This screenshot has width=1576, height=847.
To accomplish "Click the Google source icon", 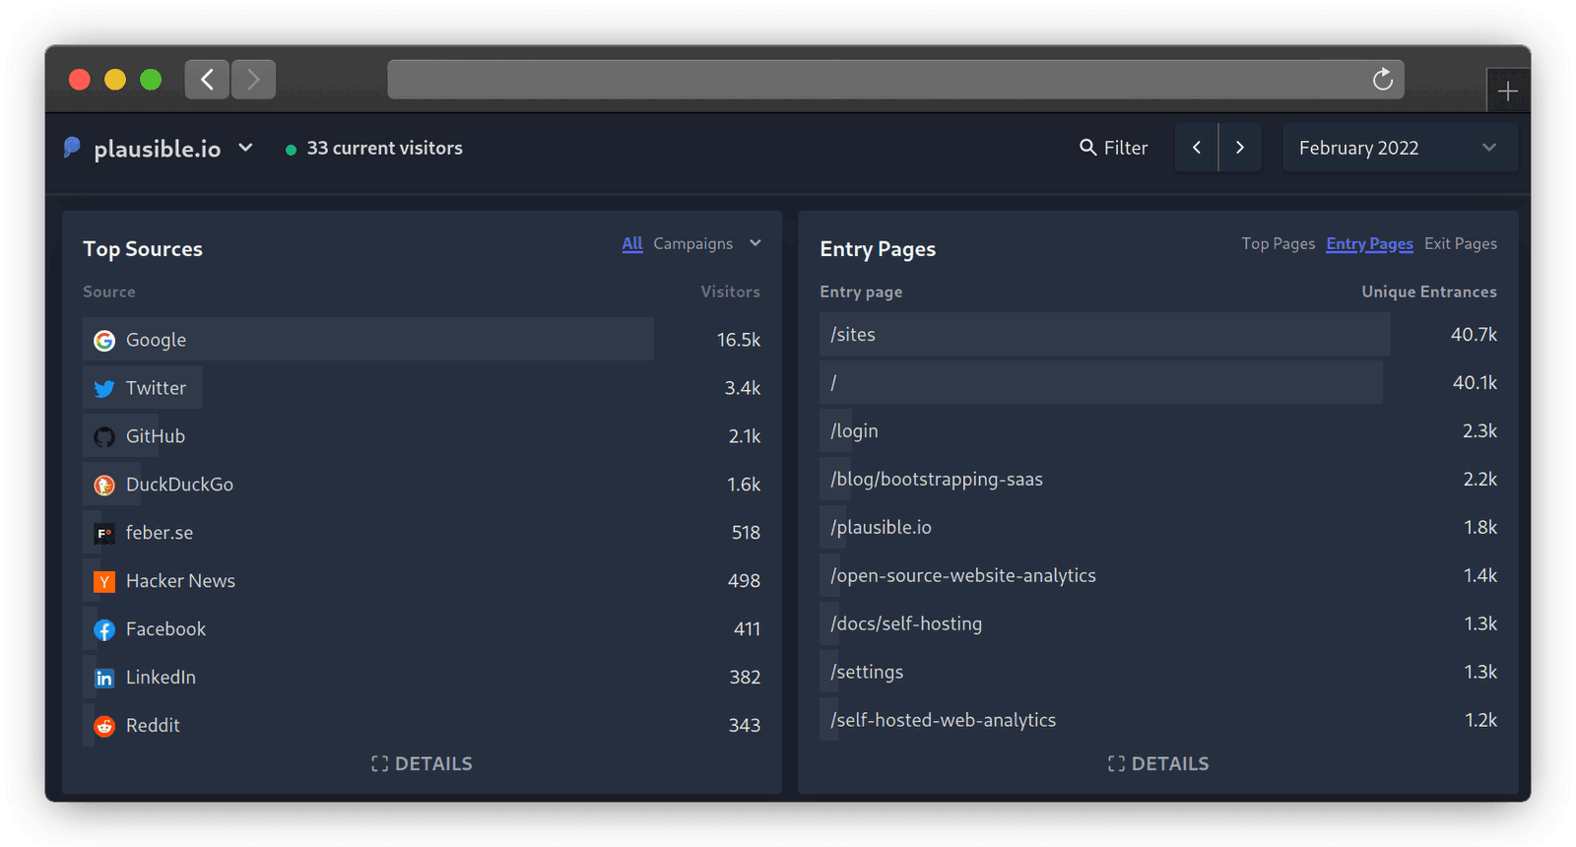I will coord(104,341).
